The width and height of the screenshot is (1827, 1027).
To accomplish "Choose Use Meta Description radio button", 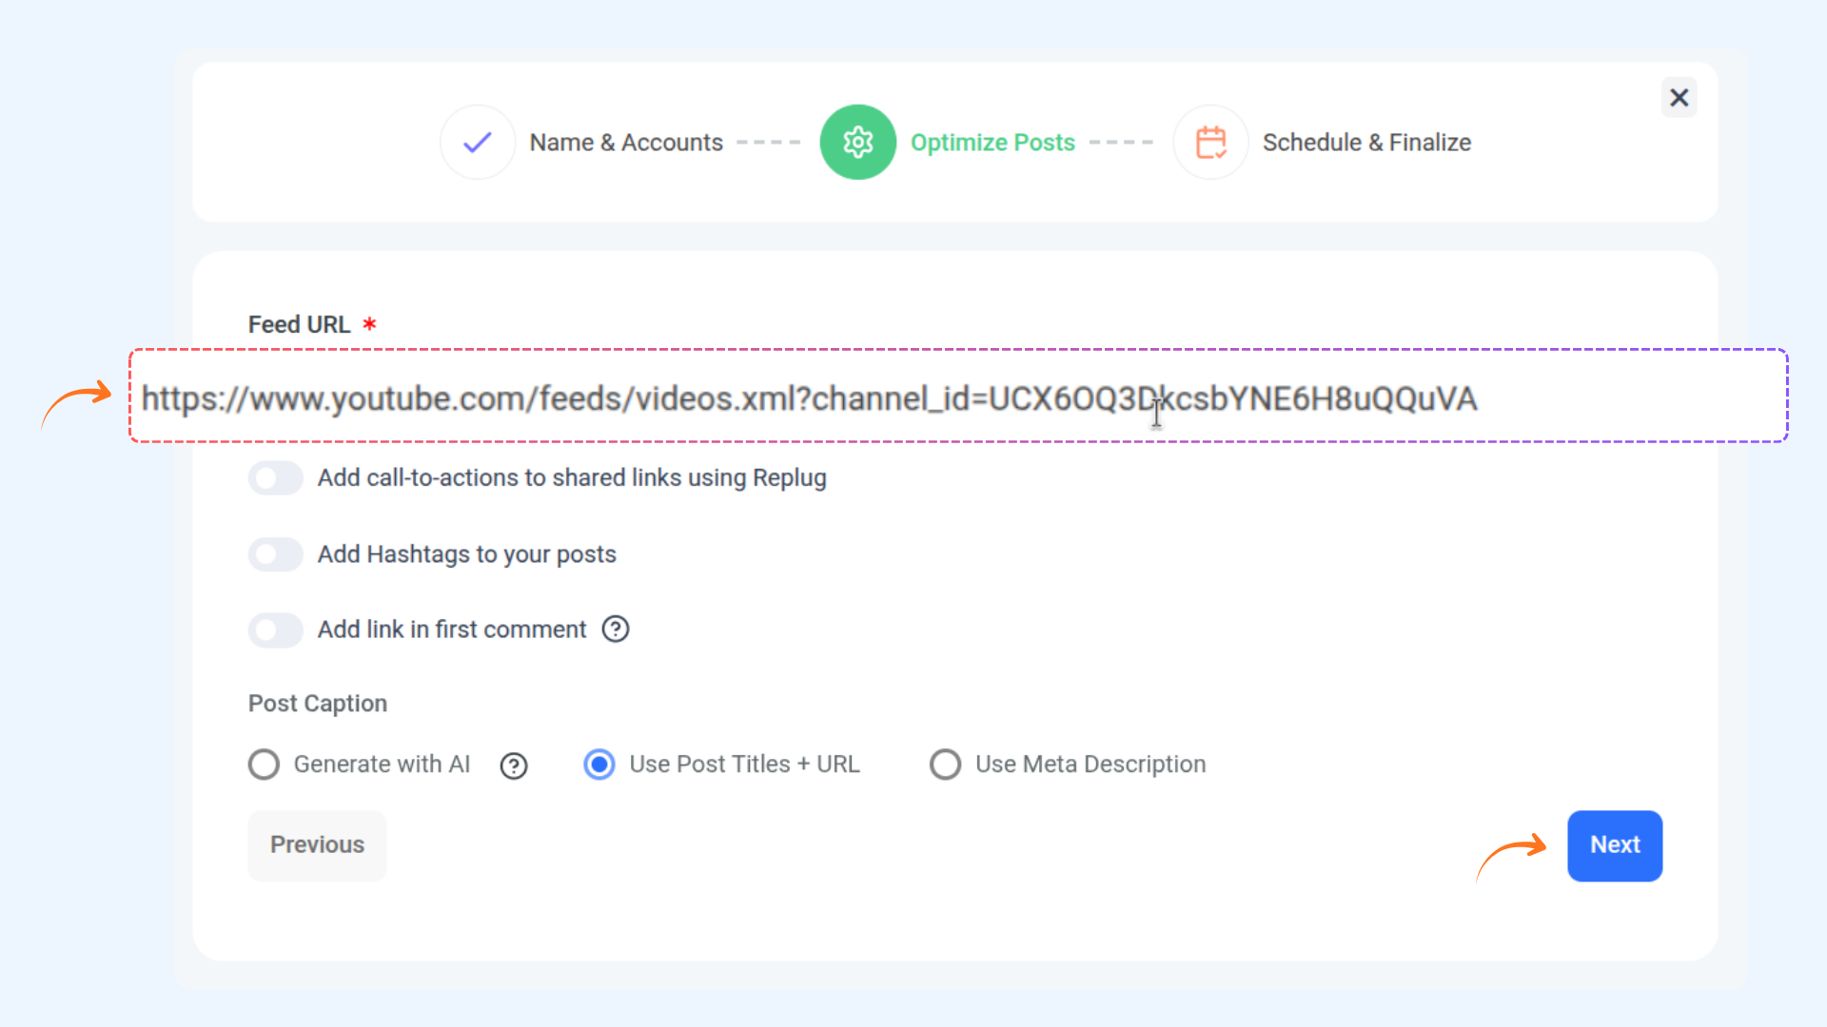I will click(x=945, y=765).
